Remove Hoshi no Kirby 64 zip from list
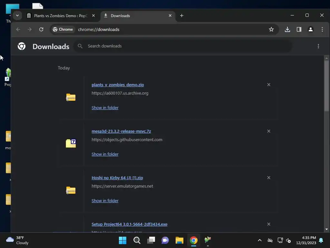Screen dimensions: 330x248 coord(269,178)
